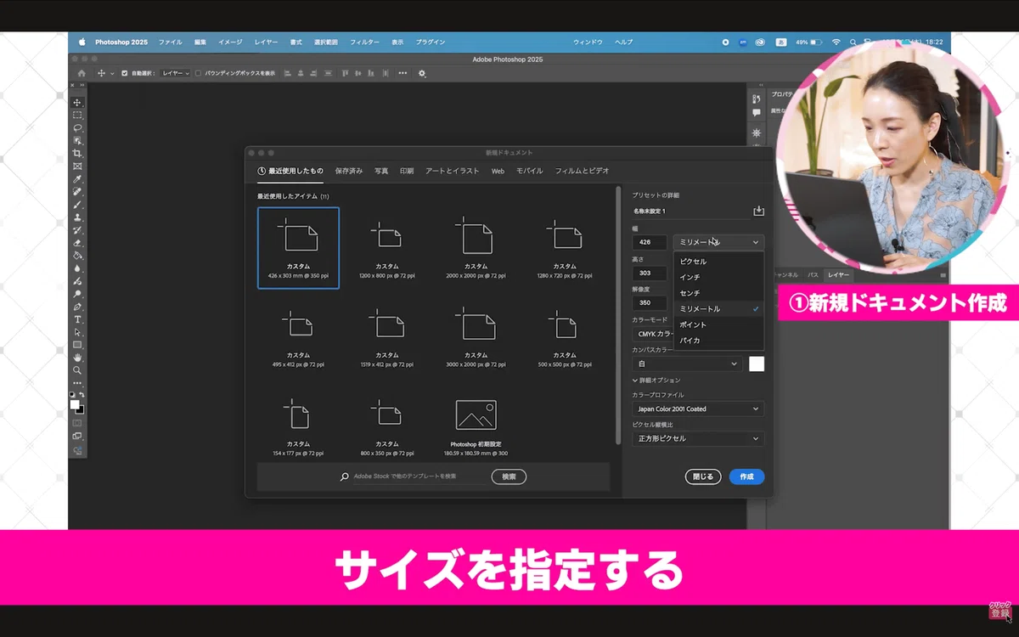Collapse the 詳細オプション section

656,380
